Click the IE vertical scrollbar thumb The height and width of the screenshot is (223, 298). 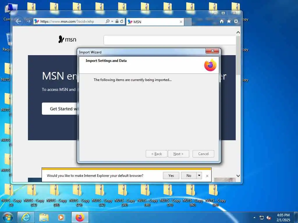pyautogui.click(x=238, y=55)
